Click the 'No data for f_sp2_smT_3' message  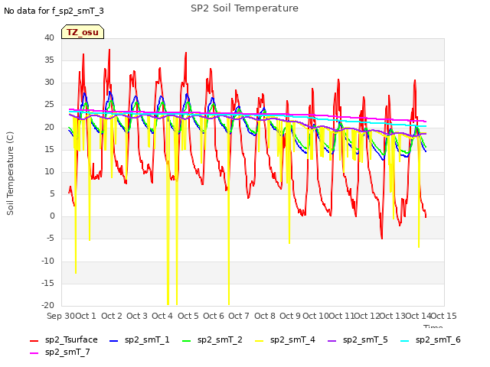tap(54, 11)
